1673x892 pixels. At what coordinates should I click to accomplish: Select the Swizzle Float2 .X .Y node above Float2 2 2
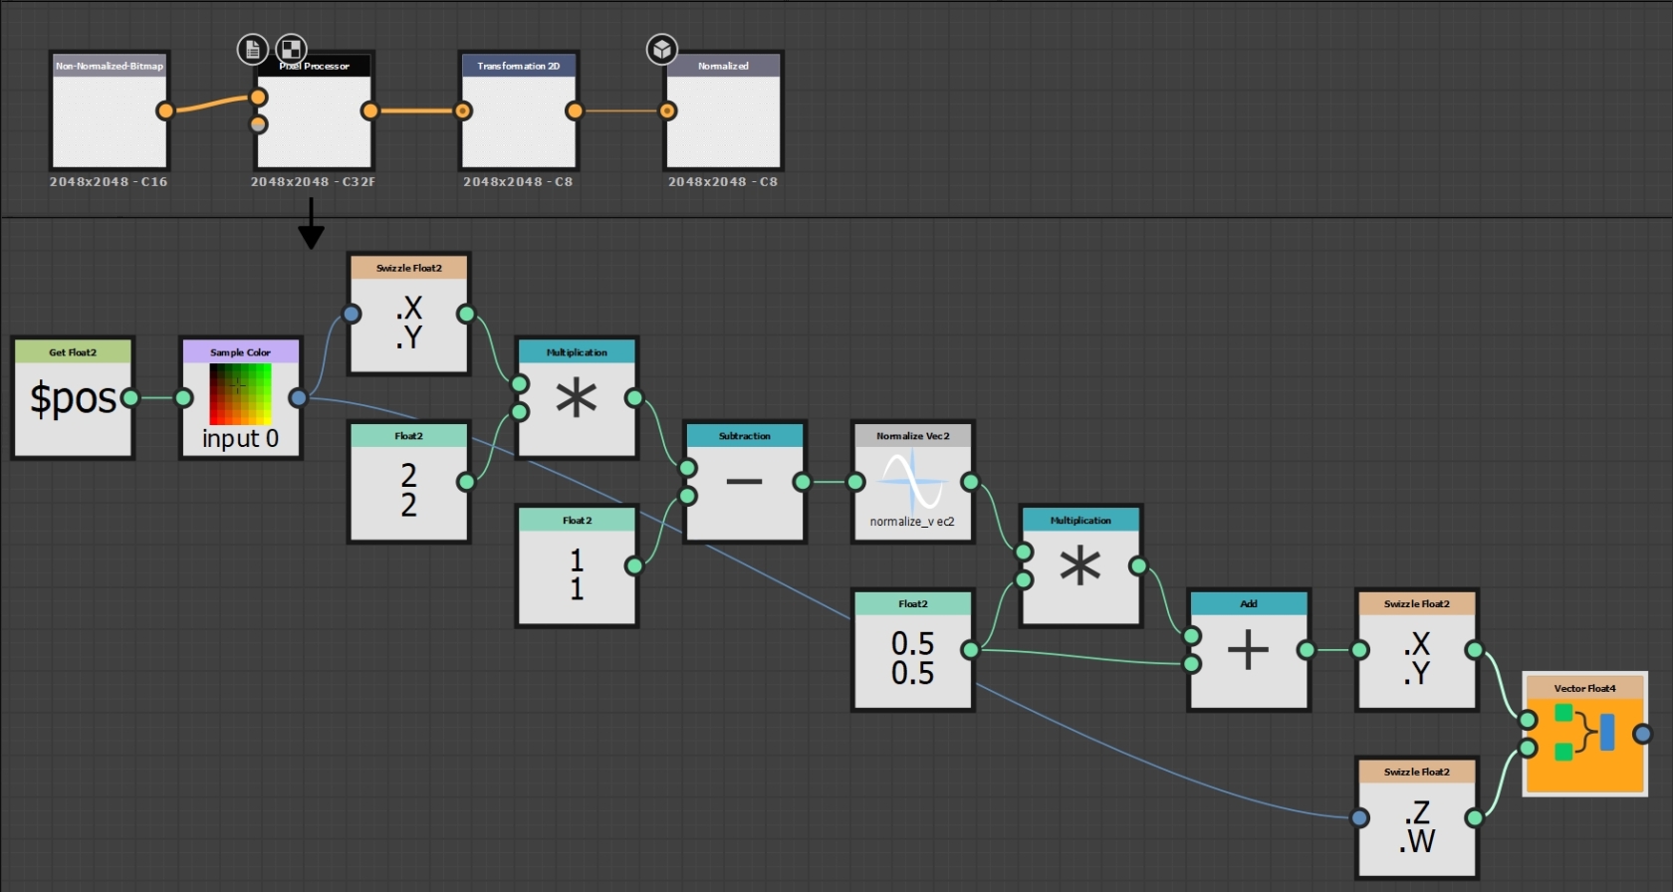point(408,314)
